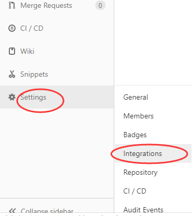Image resolution: width=192 pixels, height=216 pixels.
Task: Go to Snippets in the sidebar
Action: click(34, 75)
